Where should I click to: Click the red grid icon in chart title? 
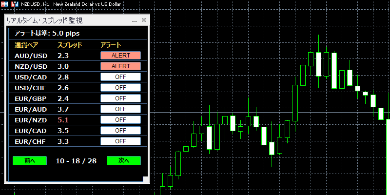coord(4,4)
